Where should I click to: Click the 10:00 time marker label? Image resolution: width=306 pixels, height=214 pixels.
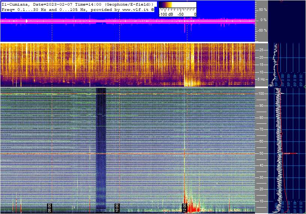[x=117, y=208]
